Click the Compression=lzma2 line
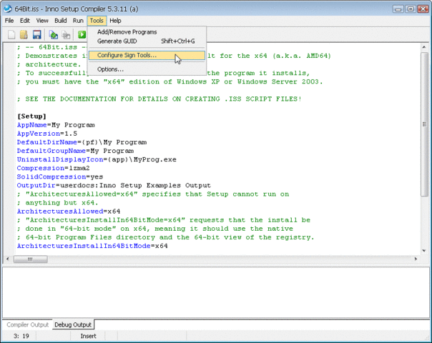Screen dimensions: 432x343 (53, 168)
